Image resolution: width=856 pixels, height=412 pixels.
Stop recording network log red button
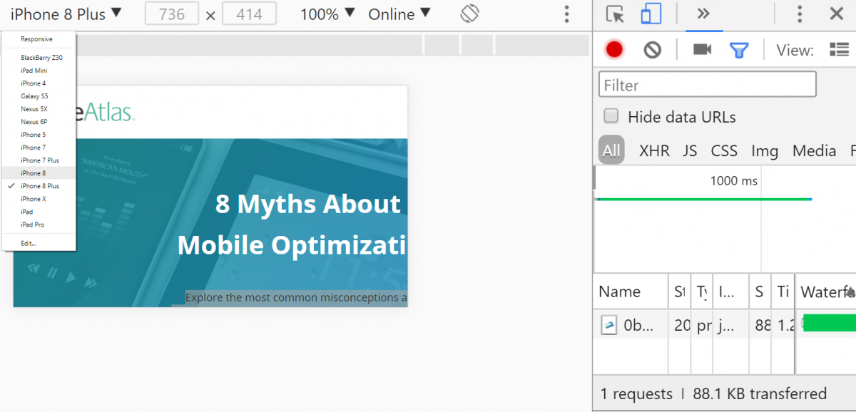coord(614,49)
